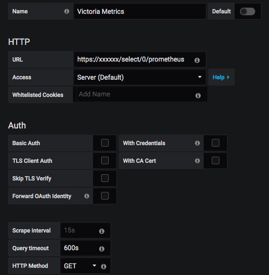Click the Forward OAuth Identity info icon
269x275 pixels.
coord(87,196)
